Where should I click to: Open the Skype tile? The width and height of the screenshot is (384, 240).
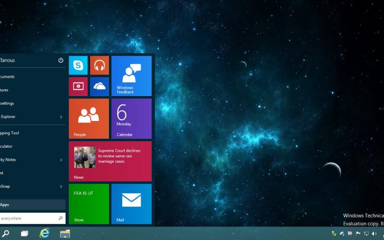[x=78, y=65]
